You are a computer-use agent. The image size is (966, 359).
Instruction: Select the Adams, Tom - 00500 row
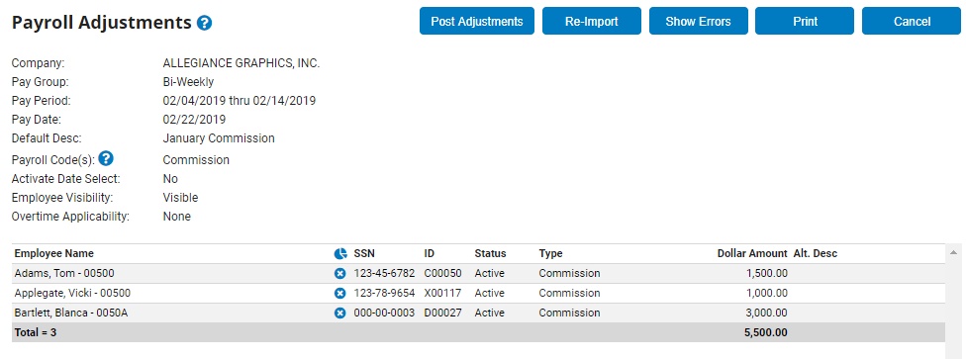coord(478,273)
